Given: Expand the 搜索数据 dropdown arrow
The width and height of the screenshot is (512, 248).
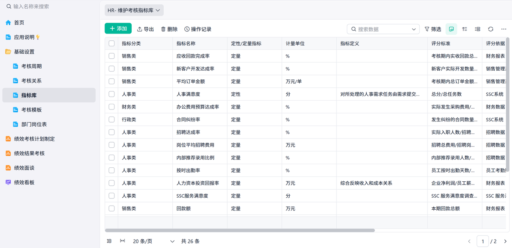Looking at the screenshot, I should [x=414, y=29].
